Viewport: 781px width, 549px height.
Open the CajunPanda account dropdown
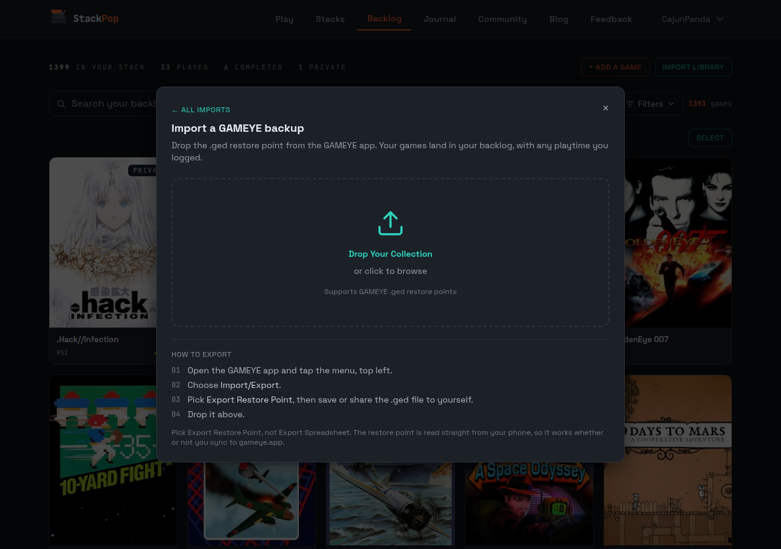(x=693, y=19)
